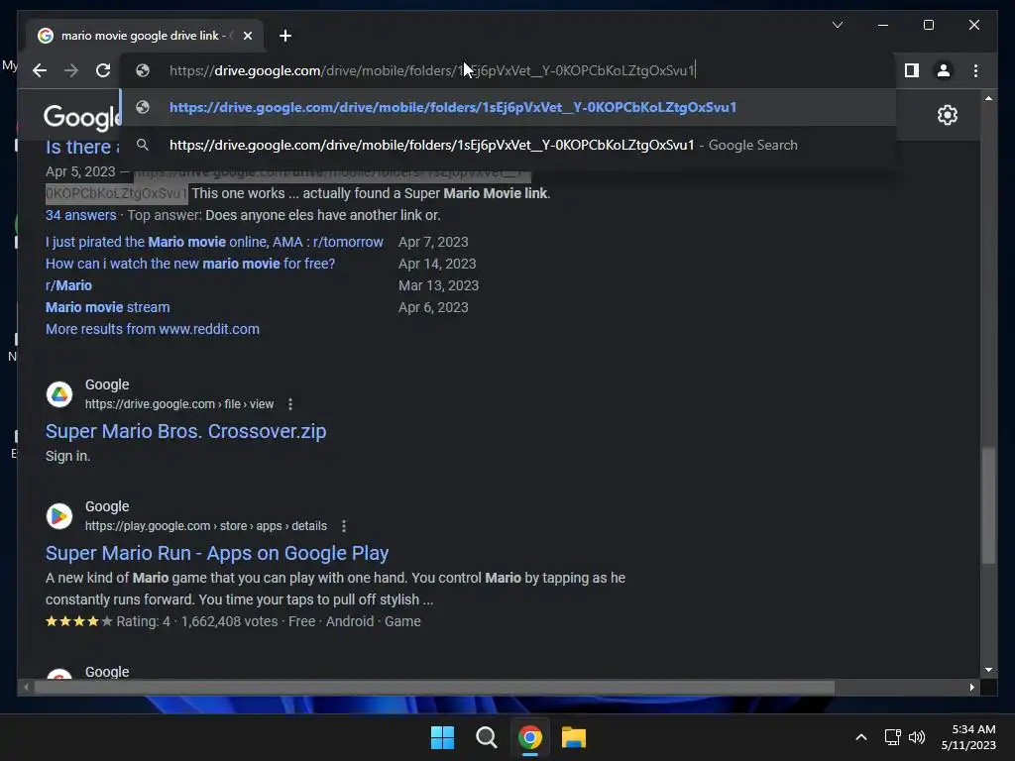The width and height of the screenshot is (1015, 761).
Task: Select the mario movie google drive link tab
Action: pyautogui.click(x=145, y=36)
